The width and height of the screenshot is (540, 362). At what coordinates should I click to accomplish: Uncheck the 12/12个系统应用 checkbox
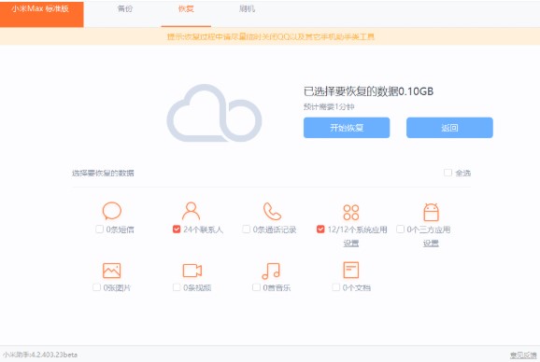(320, 229)
